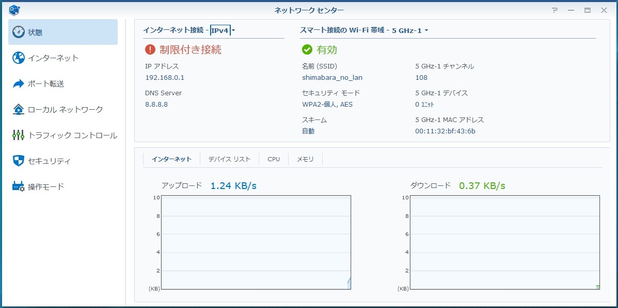618x308 pixels.
Task: Switch to the メモリ tab
Action: pyautogui.click(x=305, y=159)
